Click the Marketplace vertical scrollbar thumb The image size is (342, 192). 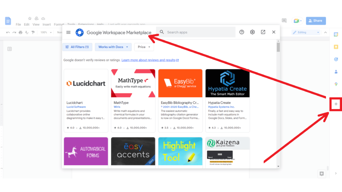click(278, 47)
